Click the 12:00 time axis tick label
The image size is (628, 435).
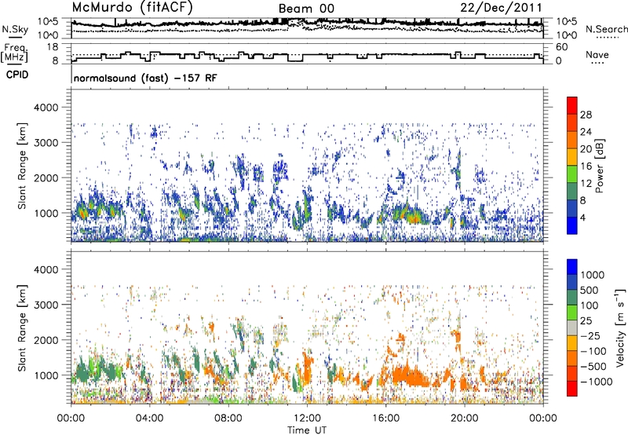307,419
